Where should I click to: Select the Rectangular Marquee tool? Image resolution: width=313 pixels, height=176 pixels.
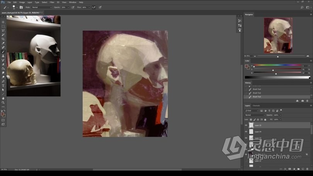pos(3,26)
